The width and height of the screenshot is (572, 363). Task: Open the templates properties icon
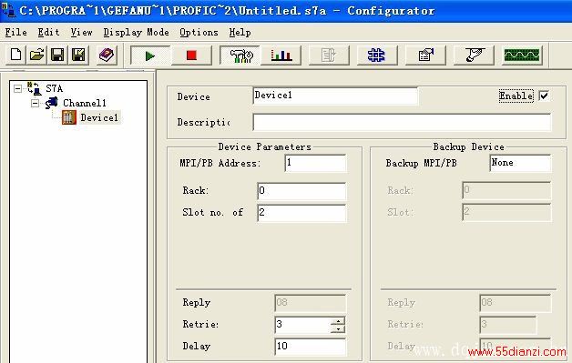[425, 55]
